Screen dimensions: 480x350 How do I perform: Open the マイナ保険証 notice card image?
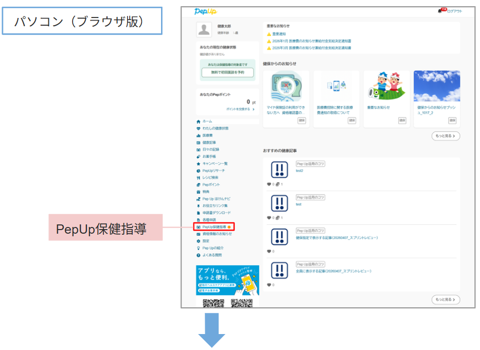pos(286,86)
